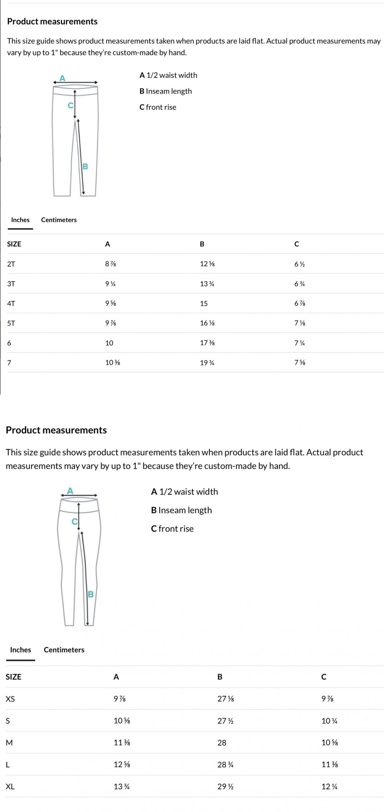384x812 pixels.
Task: Click the teal B label on toddler pants diagram
Action: (85, 166)
